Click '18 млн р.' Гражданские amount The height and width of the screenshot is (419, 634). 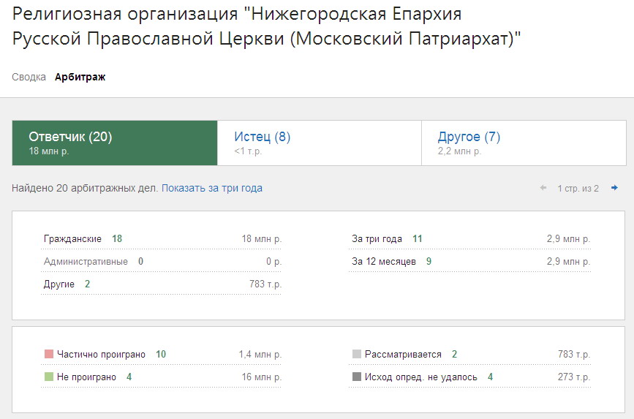261,238
